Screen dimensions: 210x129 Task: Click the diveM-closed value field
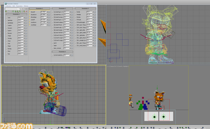pos(67,30)
